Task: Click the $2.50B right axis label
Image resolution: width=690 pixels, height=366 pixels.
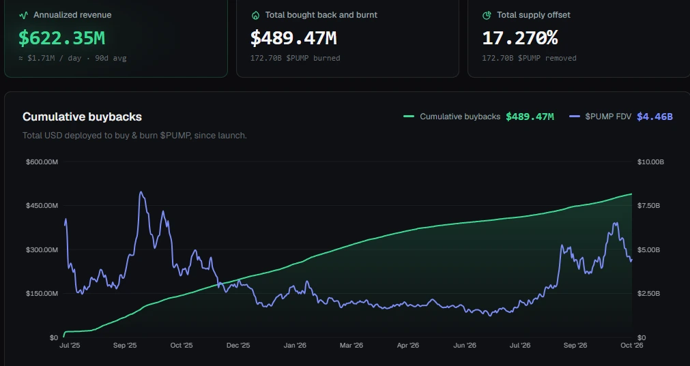Action: (x=648, y=293)
